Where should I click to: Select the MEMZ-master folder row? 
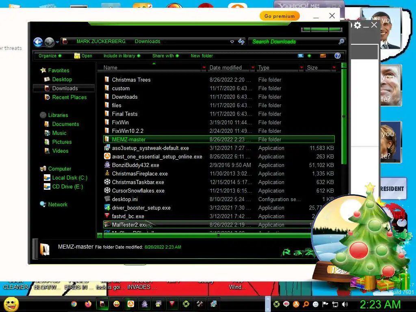click(219, 139)
